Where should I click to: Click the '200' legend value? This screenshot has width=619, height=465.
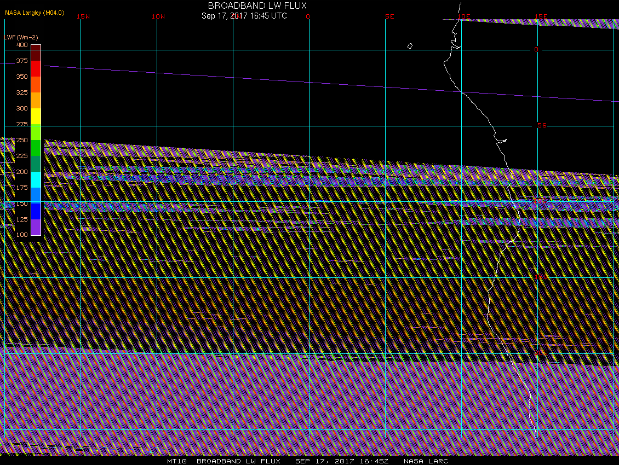(x=22, y=172)
